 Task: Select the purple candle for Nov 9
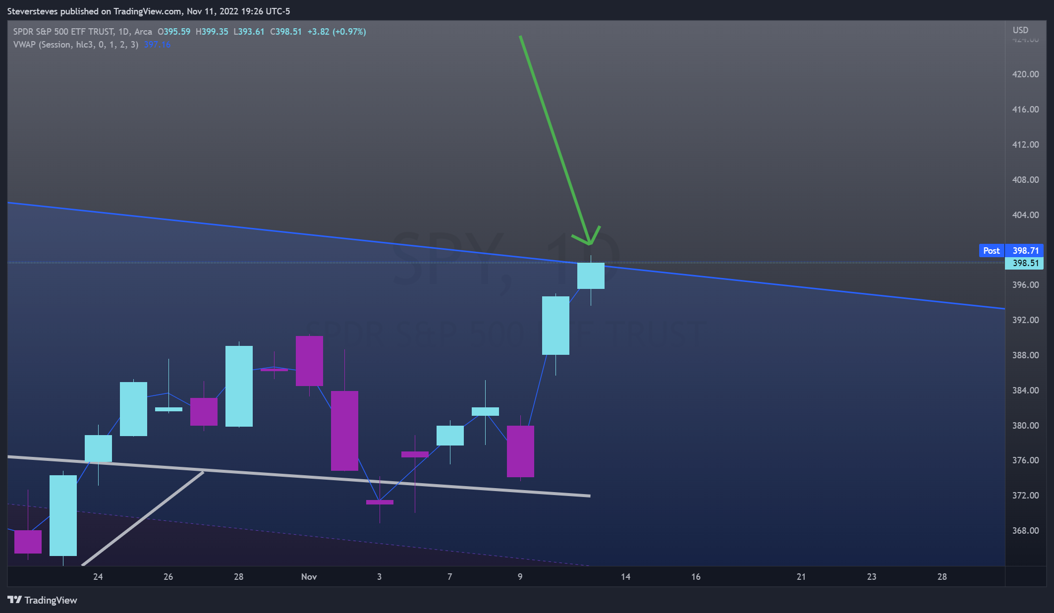pyautogui.click(x=521, y=451)
